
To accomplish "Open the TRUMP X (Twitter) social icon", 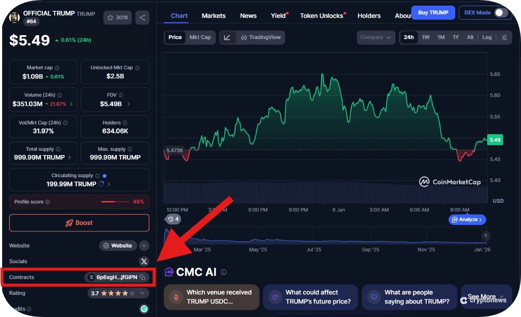I will tap(144, 261).
